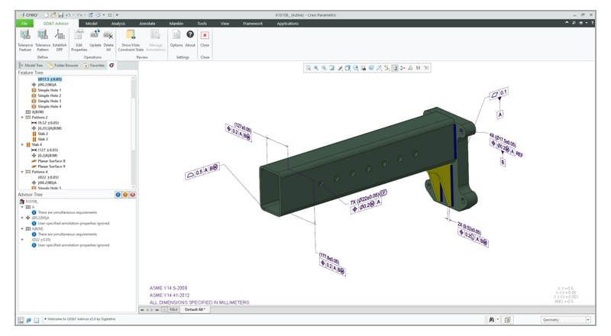Click the Pause simulation icon

pos(418,68)
